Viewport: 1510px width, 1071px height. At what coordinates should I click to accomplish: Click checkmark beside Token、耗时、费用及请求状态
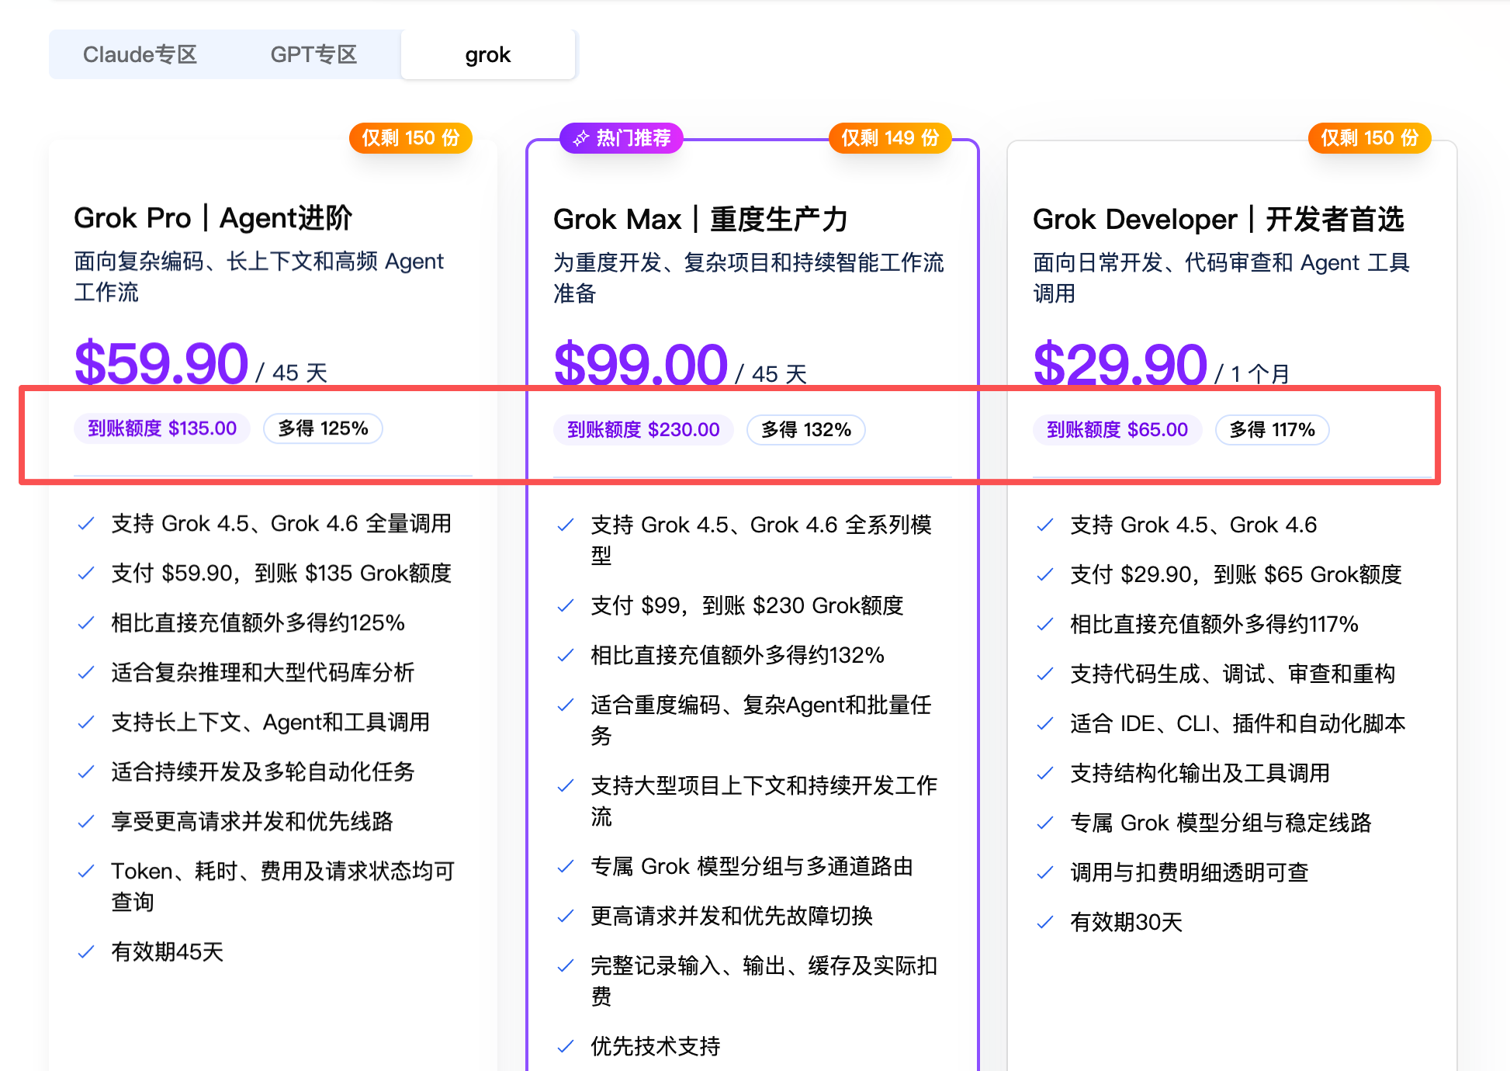point(86,872)
